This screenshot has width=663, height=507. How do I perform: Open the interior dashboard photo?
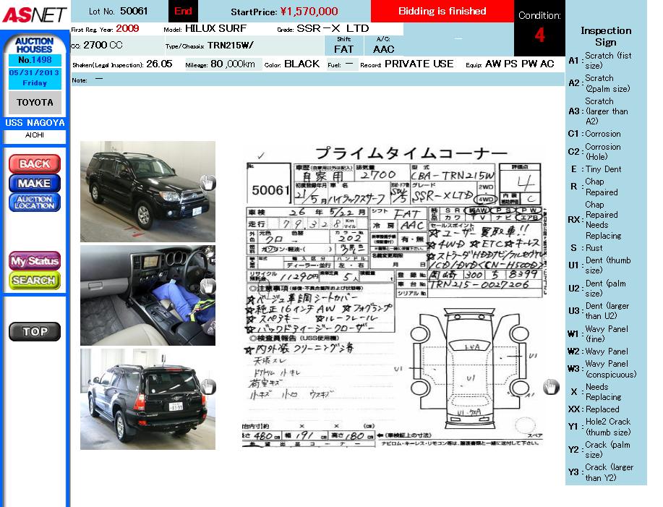pyautogui.click(x=147, y=294)
